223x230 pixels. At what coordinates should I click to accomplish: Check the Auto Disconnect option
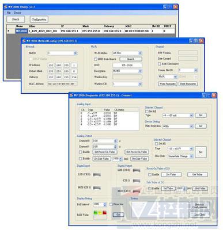pyautogui.click(x=159, y=64)
